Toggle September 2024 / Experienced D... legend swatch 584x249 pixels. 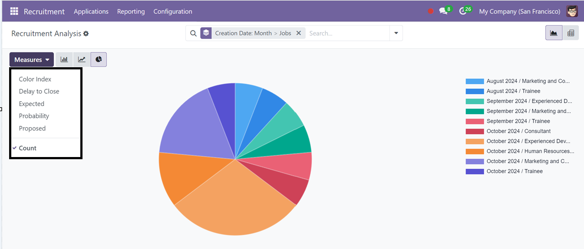[x=475, y=101]
